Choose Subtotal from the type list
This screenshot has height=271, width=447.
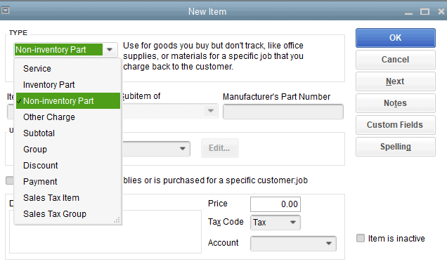(x=68, y=133)
